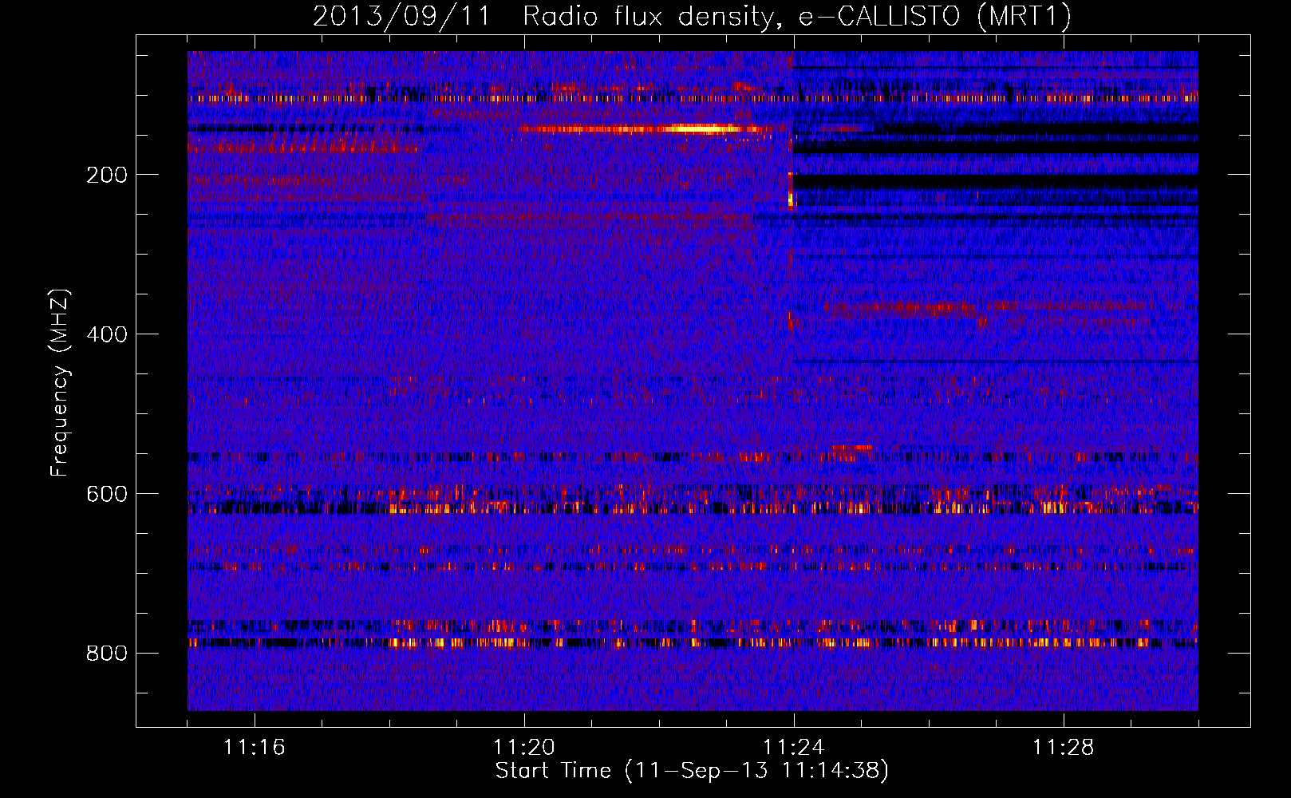Click the plot title '2013/09/11 Radio flux density, e-CALLISTO (MRT1)'

point(692,16)
